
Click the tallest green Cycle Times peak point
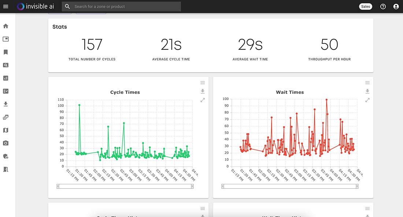pos(79,105)
